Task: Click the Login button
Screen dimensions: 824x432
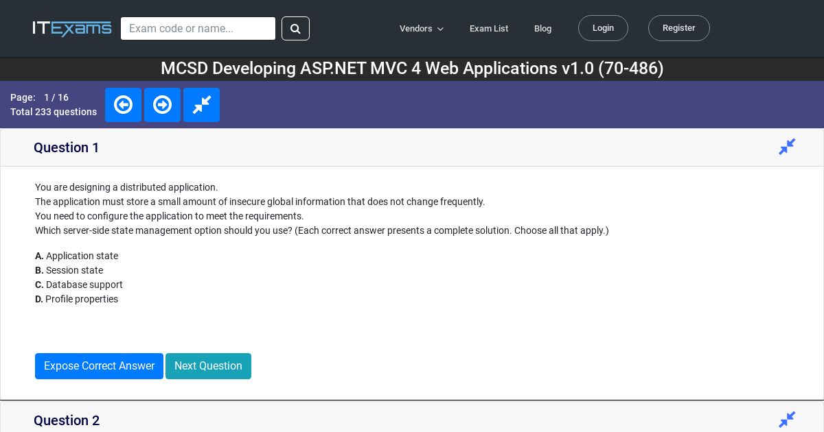Action: (x=603, y=28)
